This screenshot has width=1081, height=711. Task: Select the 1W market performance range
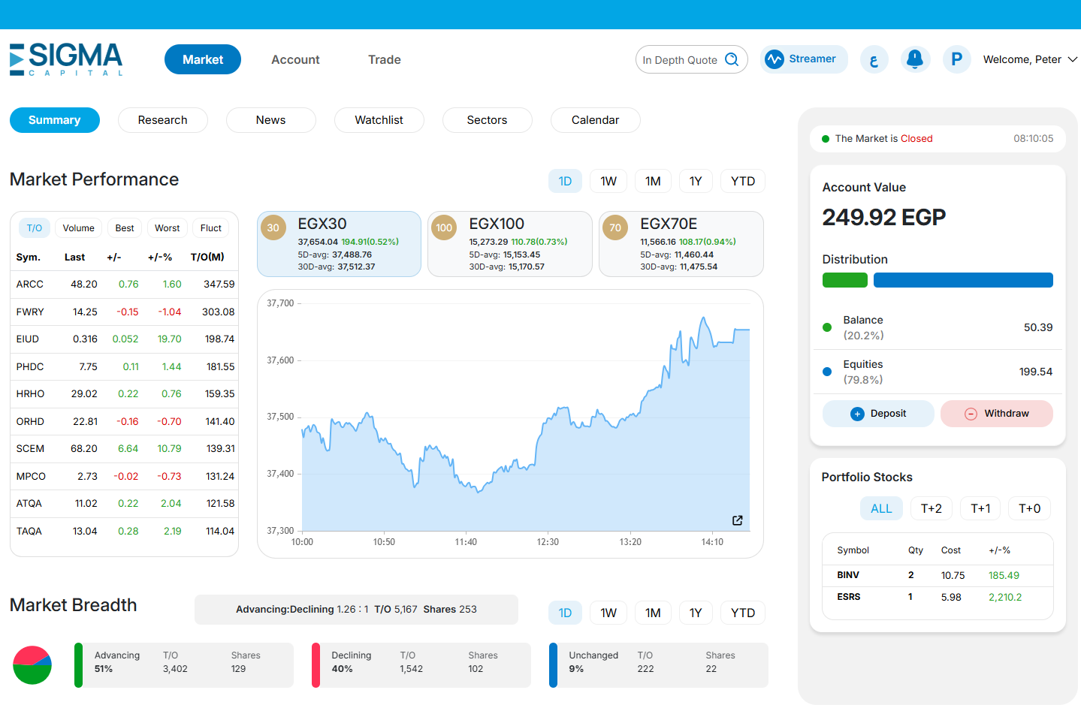tap(608, 181)
